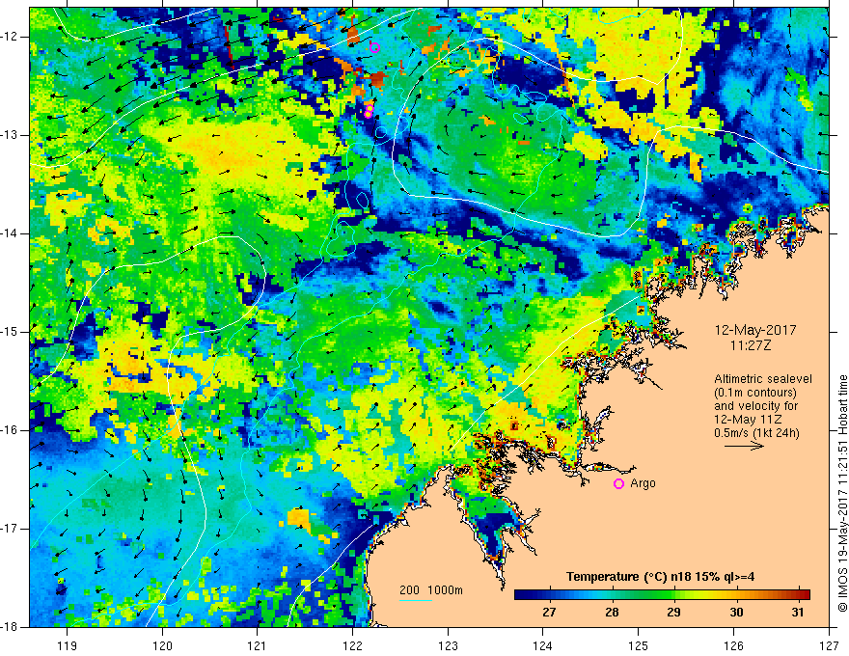The image size is (849, 656).
Task: Click the '-18' latitude axis label
Action: pos(11,627)
